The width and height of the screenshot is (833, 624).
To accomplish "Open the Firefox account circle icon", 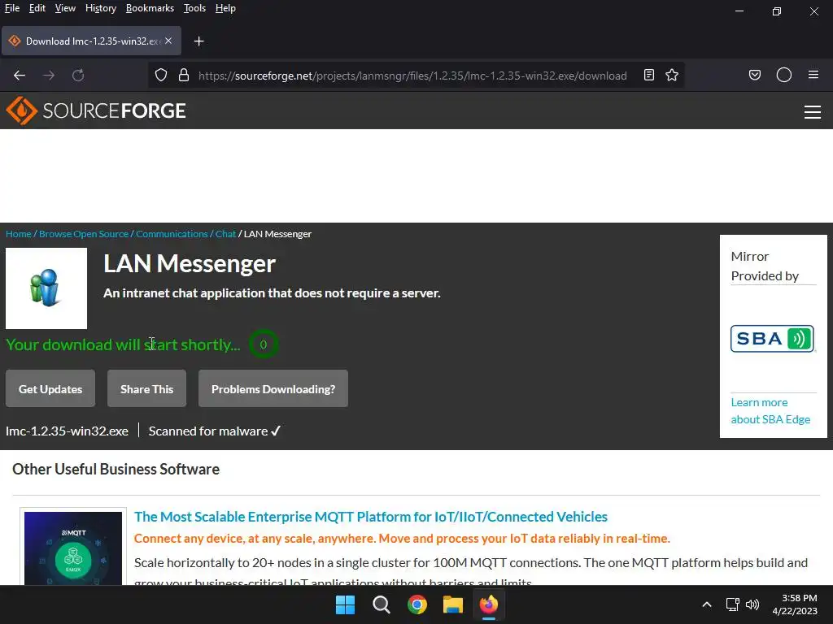I will tap(784, 75).
